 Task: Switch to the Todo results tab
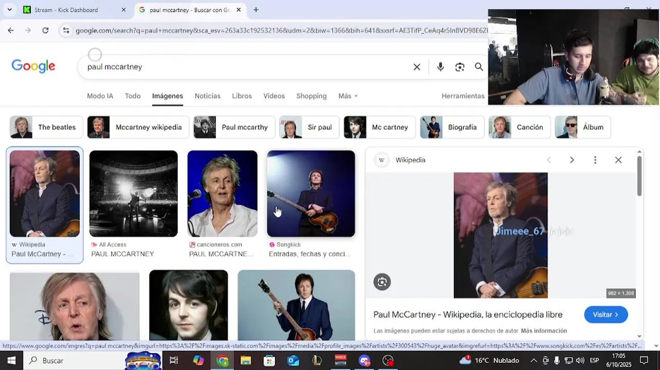coord(133,96)
